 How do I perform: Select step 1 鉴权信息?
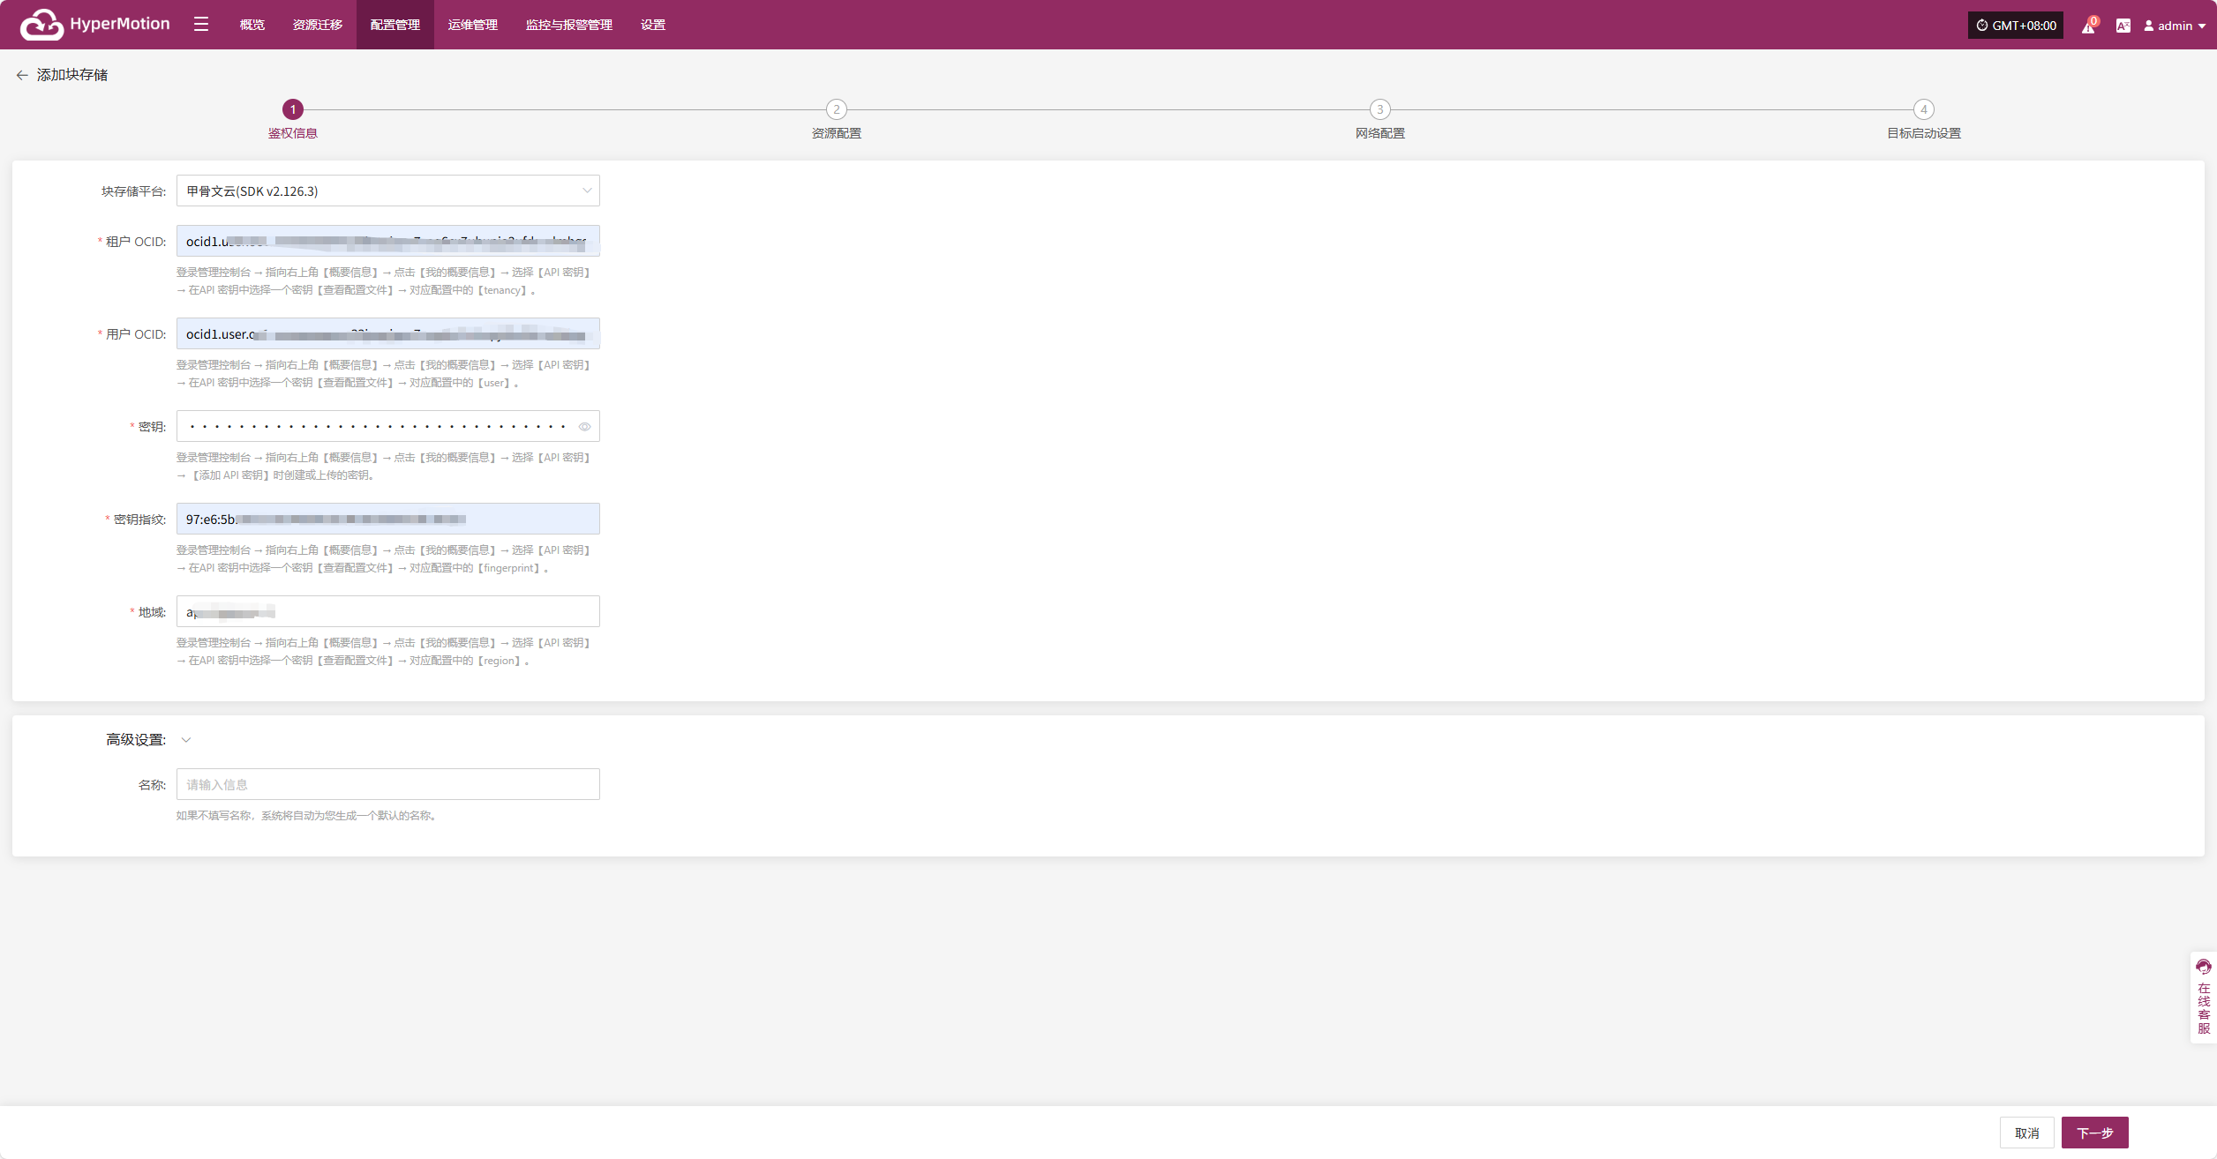pyautogui.click(x=293, y=120)
